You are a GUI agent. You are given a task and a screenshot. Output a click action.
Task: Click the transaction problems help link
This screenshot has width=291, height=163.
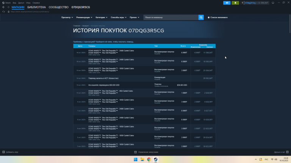(103, 42)
